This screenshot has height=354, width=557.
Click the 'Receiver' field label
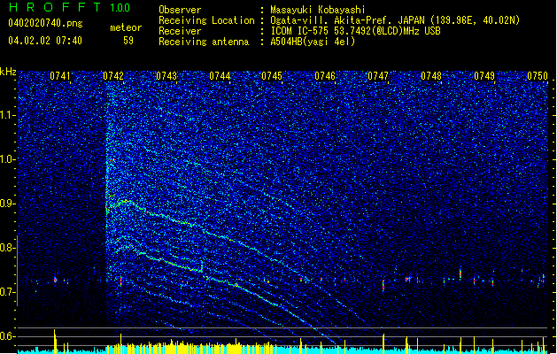click(180, 31)
